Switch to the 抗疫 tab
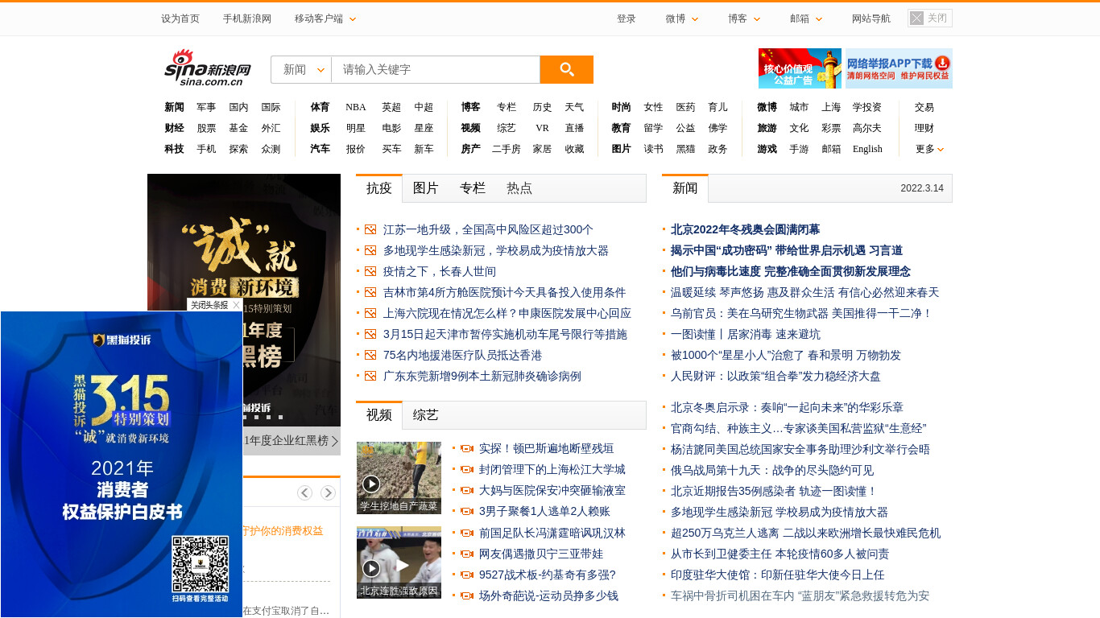This screenshot has width=1100, height=618. pyautogui.click(x=379, y=187)
